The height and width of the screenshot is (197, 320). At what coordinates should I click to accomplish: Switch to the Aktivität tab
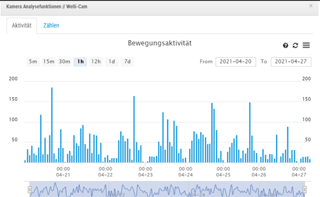[x=22, y=26]
